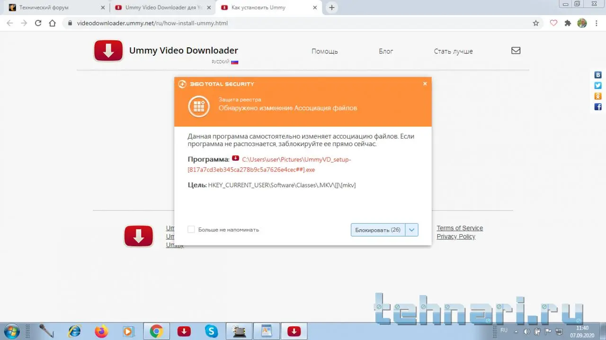
Task: Open the Chrome home page button
Action: point(53,23)
